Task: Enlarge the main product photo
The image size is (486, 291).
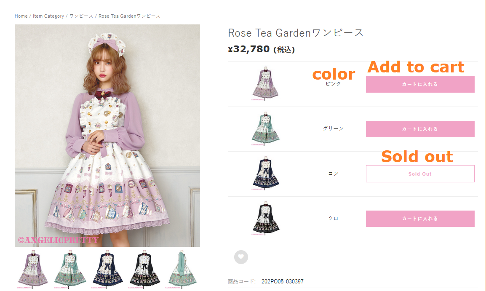Action: click(x=107, y=135)
